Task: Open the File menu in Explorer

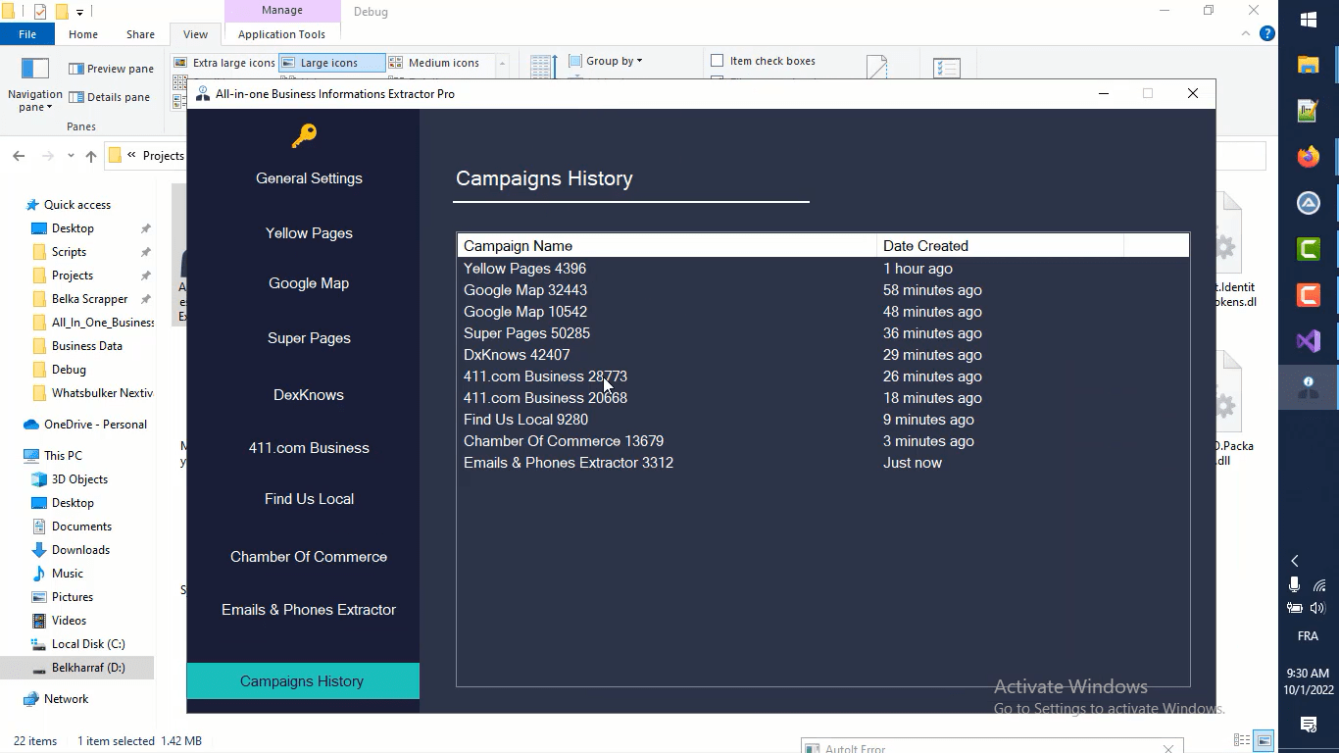Action: (27, 34)
